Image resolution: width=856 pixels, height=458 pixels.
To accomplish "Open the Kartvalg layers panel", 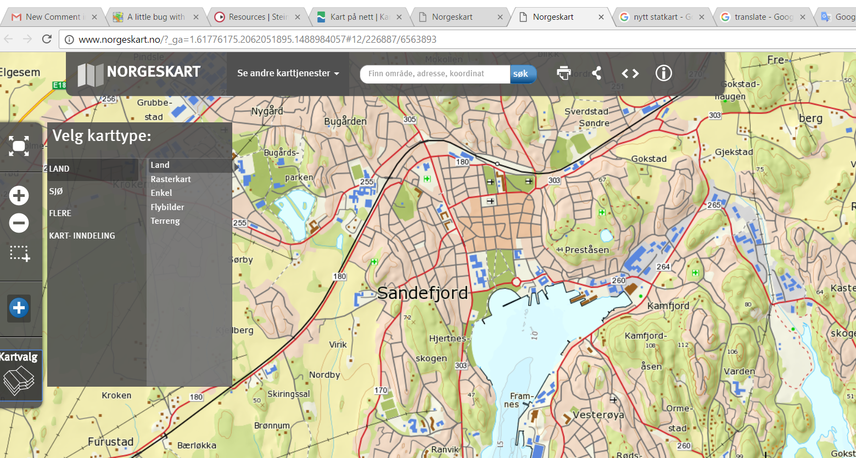I will click(20, 375).
